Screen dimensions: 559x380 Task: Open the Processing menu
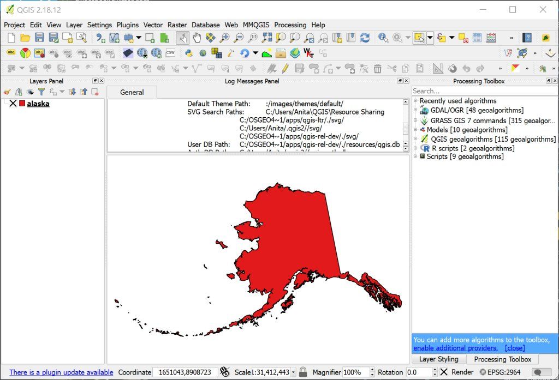(290, 25)
